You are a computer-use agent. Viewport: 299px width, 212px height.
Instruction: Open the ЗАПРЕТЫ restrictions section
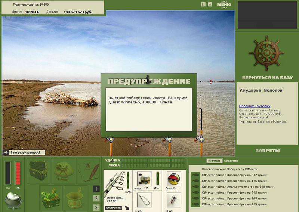click(268, 151)
